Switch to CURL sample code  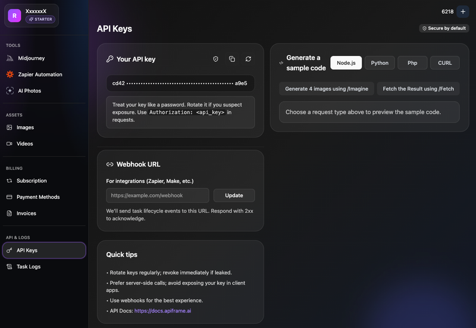(x=444, y=63)
